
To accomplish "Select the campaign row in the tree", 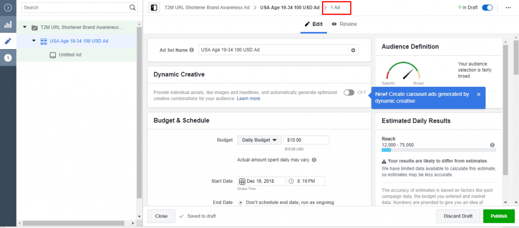I will 76,27.
